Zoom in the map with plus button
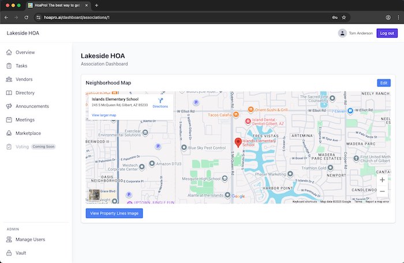Screen dimensions: 404x263 (x=382, y=180)
